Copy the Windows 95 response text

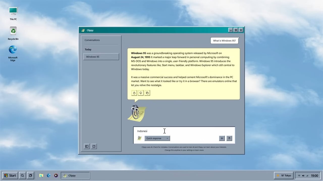tap(147, 93)
